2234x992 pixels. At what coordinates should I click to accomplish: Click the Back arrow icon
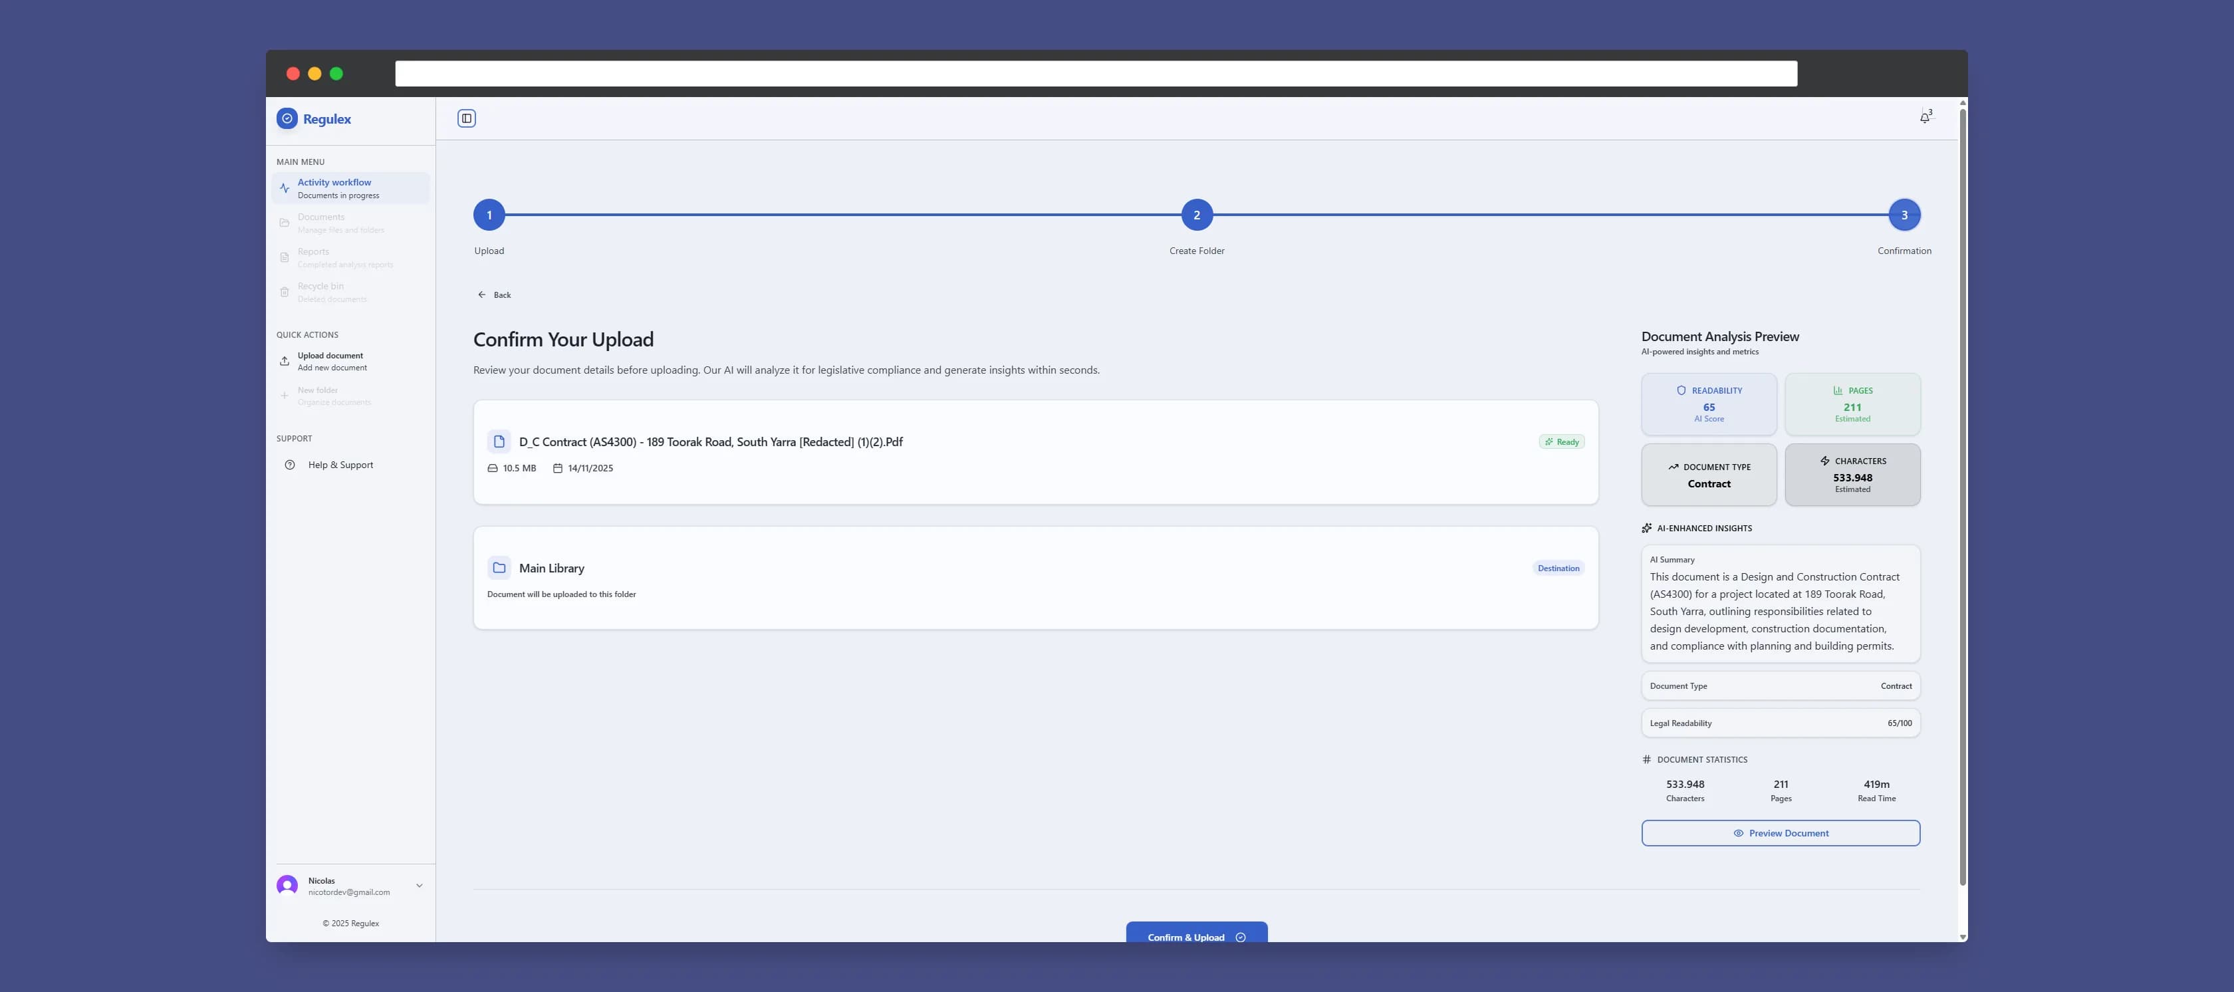coord(482,295)
